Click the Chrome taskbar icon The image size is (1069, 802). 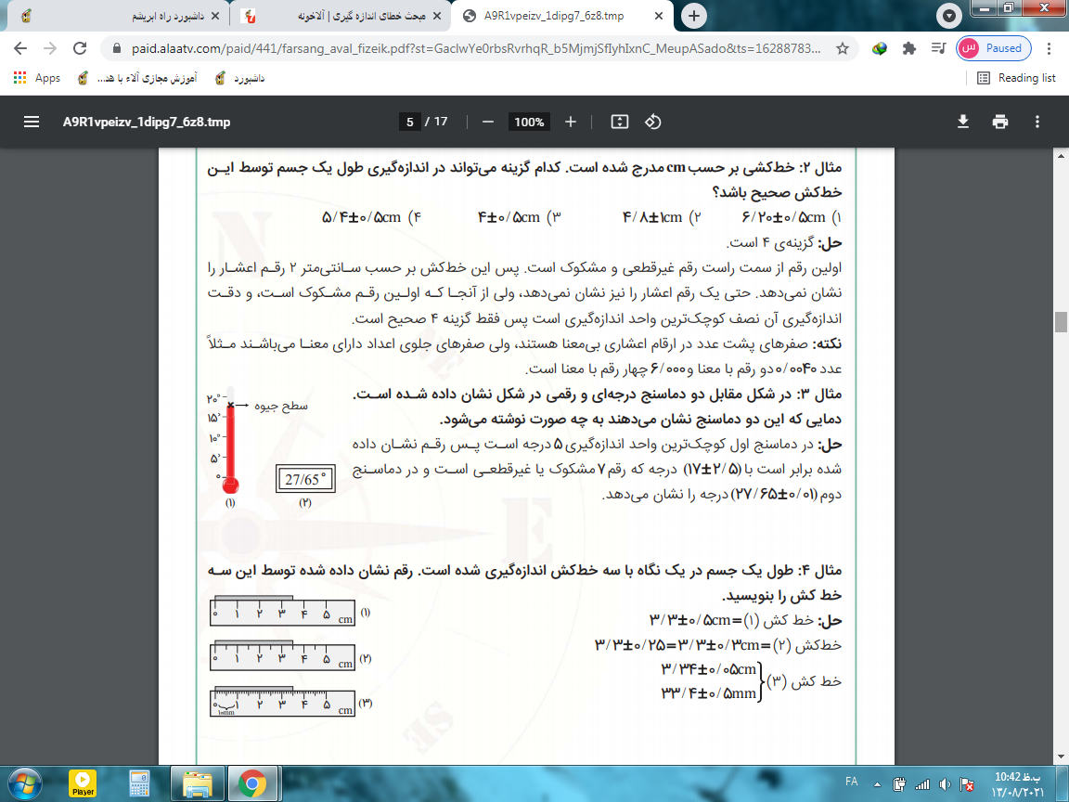pyautogui.click(x=252, y=783)
